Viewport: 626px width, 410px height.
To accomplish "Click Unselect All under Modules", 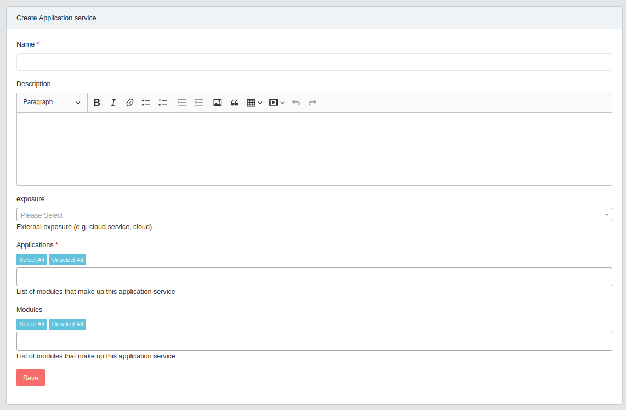I will click(x=67, y=324).
